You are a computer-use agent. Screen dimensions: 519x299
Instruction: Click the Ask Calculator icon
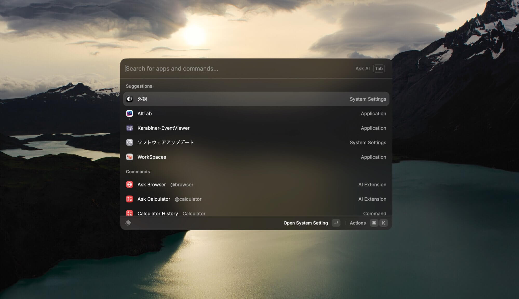129,199
